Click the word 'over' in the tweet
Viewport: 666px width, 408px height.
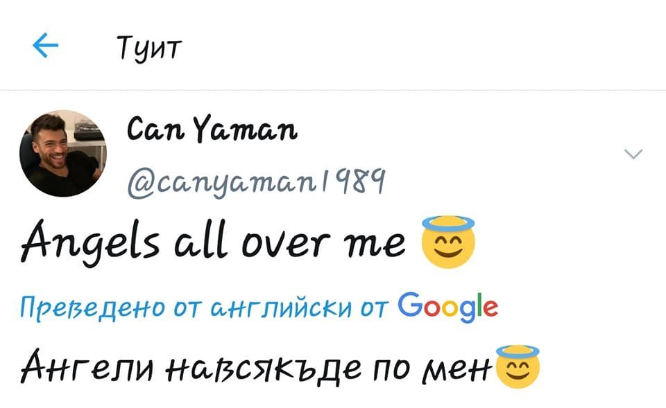pos(286,243)
